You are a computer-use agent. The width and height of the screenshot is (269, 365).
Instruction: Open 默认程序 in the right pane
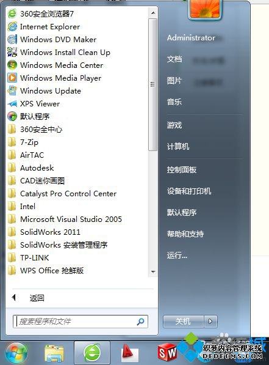tap(182, 212)
